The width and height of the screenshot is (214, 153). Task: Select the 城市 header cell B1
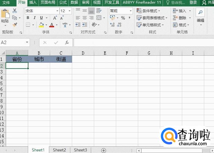tap(39, 59)
